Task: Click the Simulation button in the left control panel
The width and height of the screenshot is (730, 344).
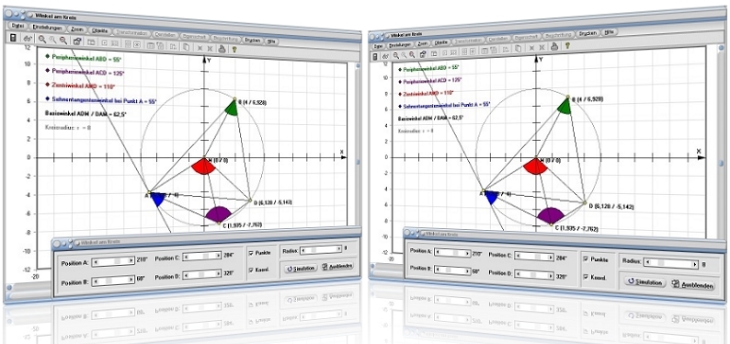Action: (301, 269)
